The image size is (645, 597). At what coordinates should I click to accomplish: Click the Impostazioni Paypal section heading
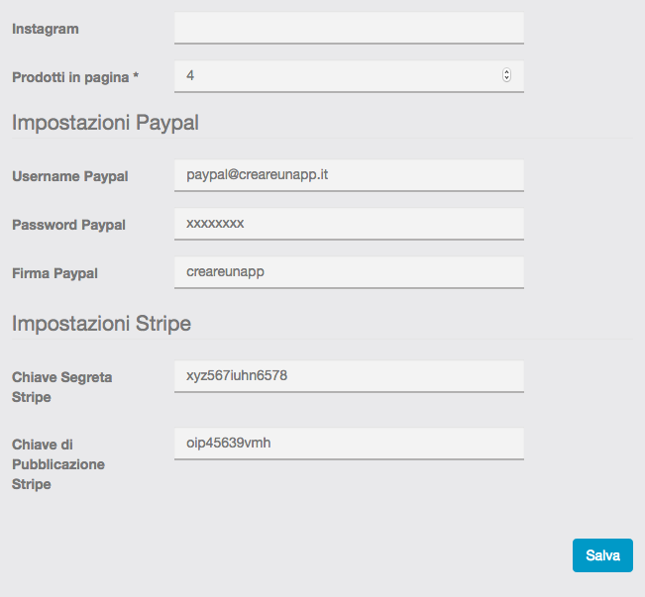(105, 124)
